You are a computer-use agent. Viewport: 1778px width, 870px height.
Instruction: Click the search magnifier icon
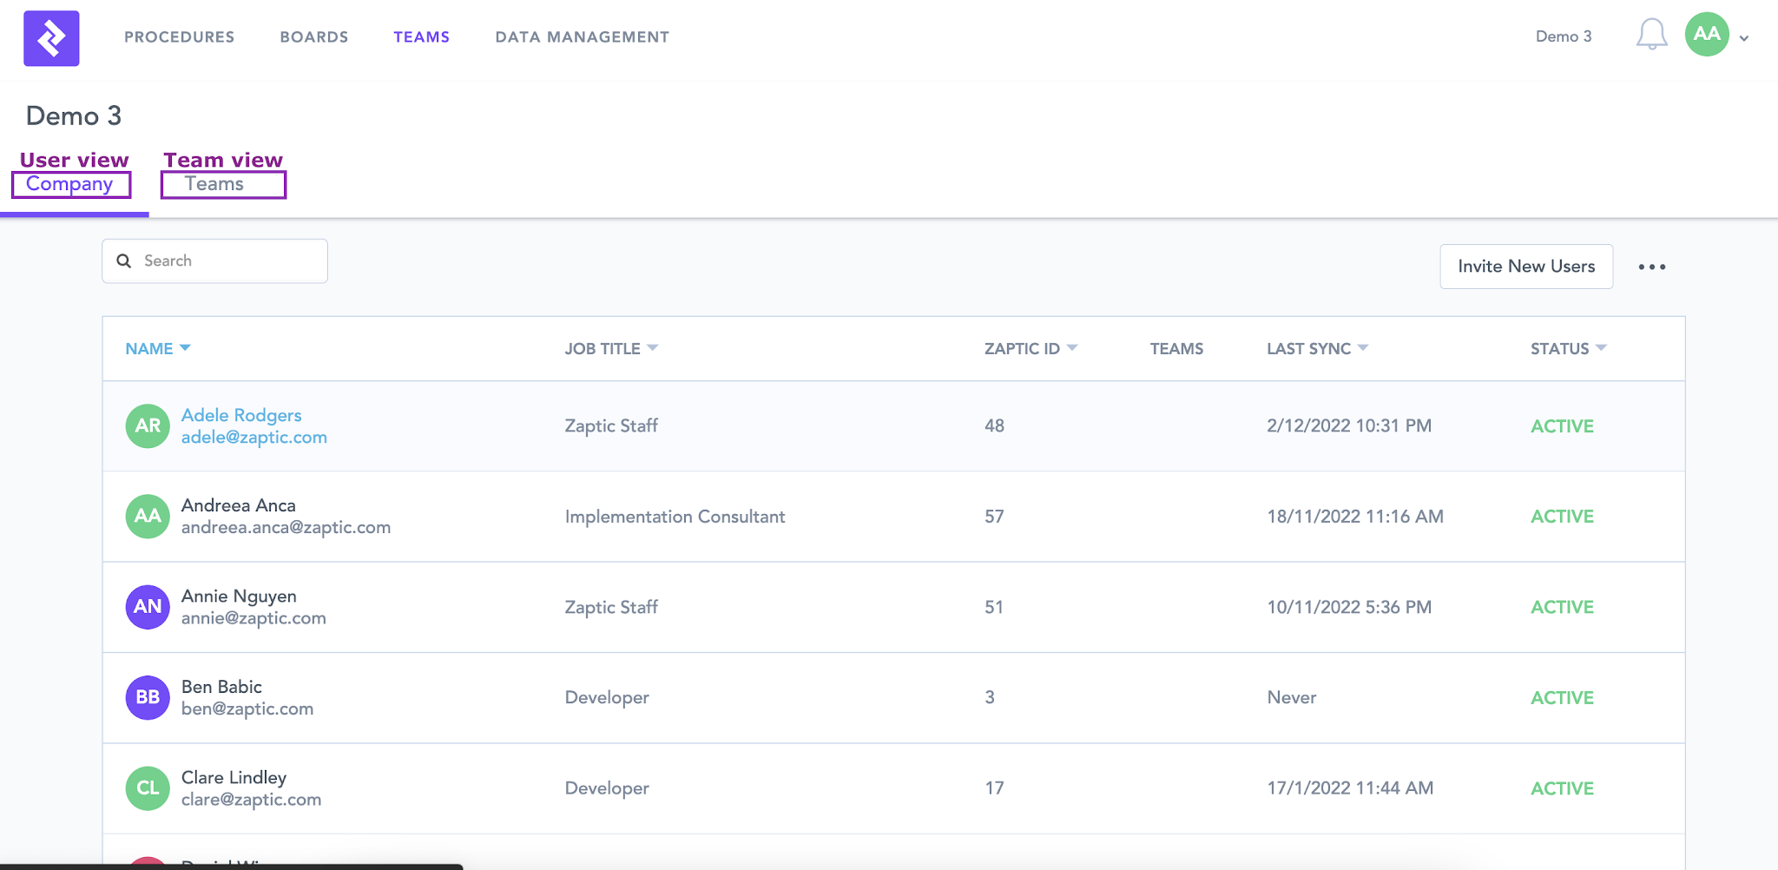(124, 260)
